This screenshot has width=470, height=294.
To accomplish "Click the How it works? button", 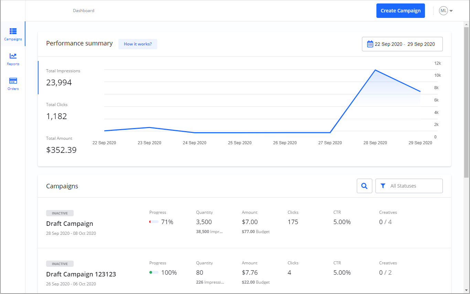I will click(x=138, y=44).
